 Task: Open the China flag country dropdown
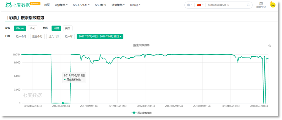200,5
